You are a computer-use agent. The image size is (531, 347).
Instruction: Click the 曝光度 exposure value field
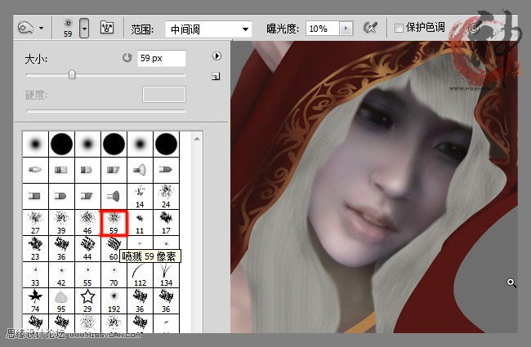pyautogui.click(x=322, y=29)
